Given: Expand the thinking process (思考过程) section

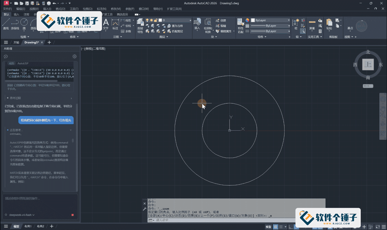Looking at the screenshot, I should 39,98.
